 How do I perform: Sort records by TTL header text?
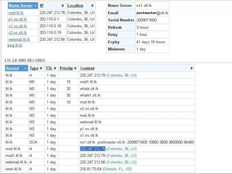(x=49, y=68)
